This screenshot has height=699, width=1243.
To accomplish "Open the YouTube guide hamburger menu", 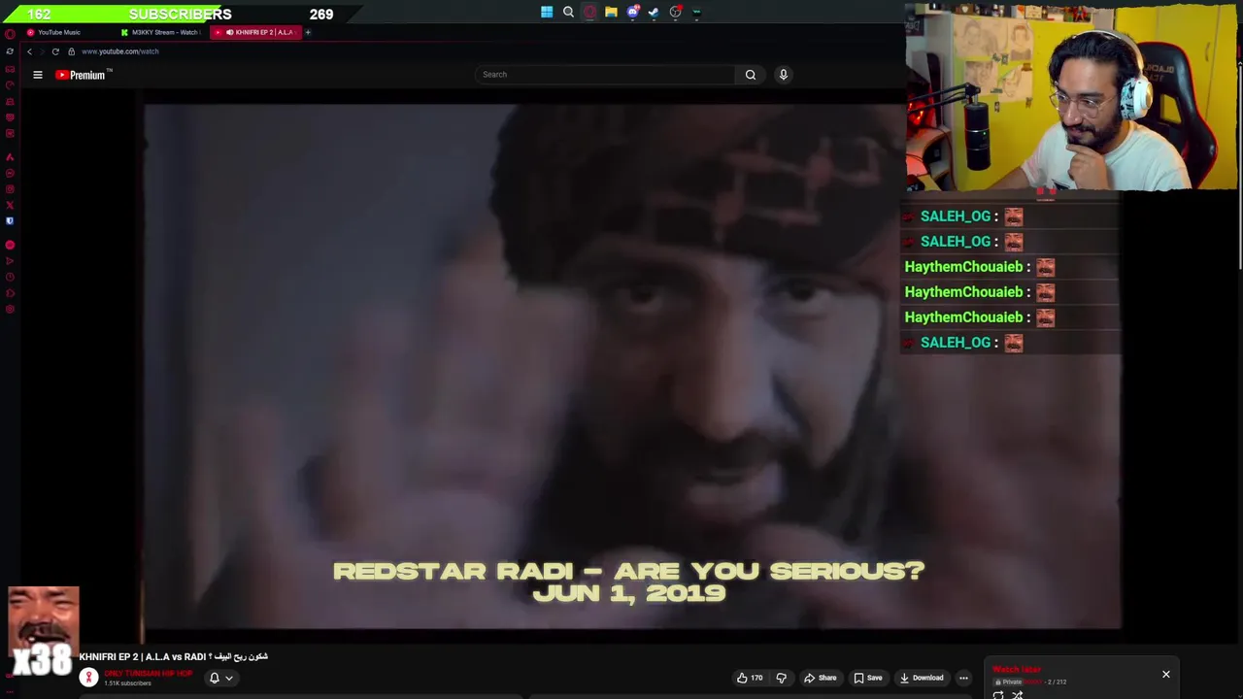I will pos(38,75).
